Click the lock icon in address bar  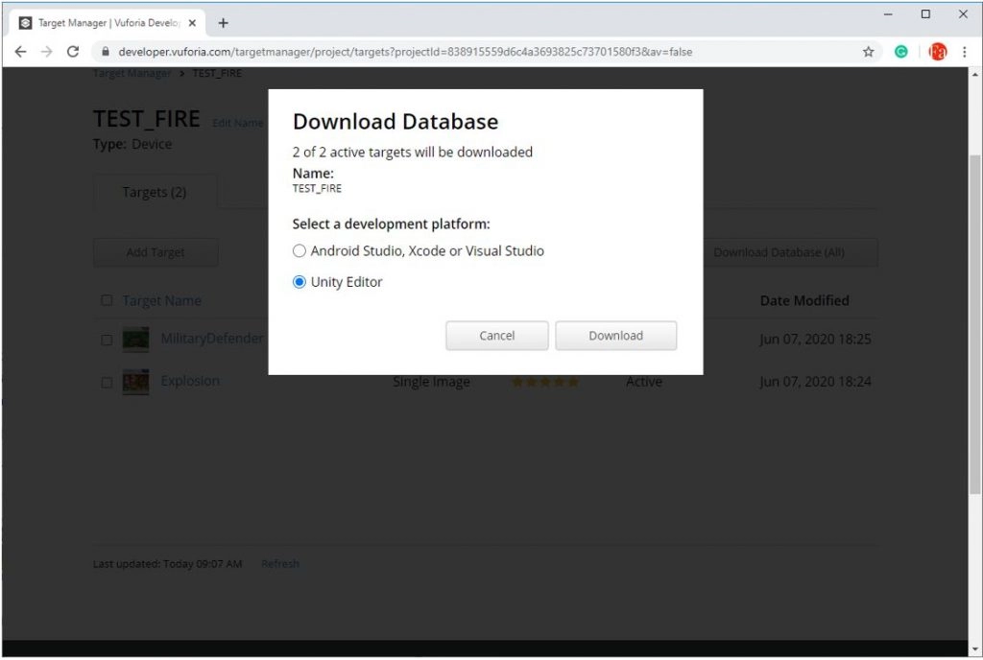click(x=106, y=52)
